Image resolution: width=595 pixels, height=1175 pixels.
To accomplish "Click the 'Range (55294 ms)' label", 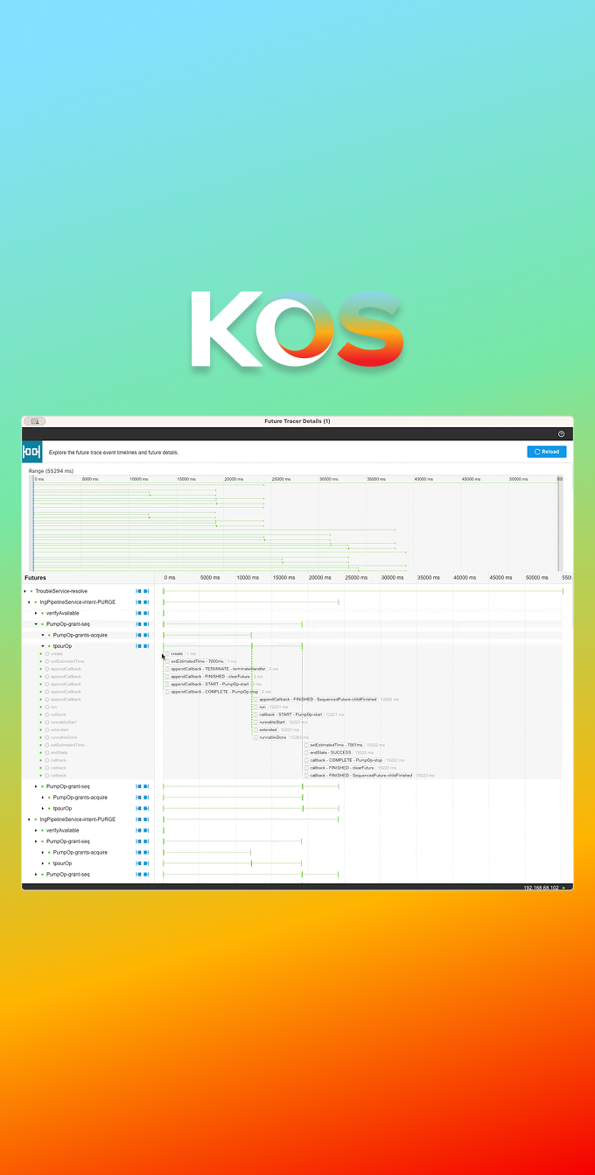I will pos(51,471).
